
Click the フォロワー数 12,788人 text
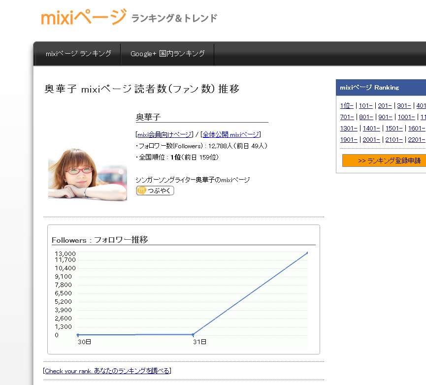201,146
